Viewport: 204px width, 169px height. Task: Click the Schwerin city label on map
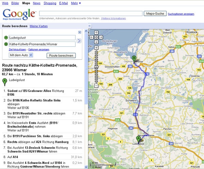131,100
